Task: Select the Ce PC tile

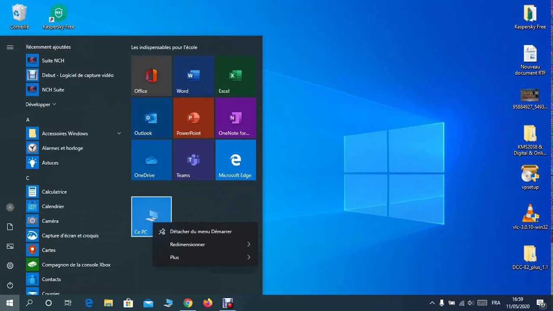Action: click(151, 216)
